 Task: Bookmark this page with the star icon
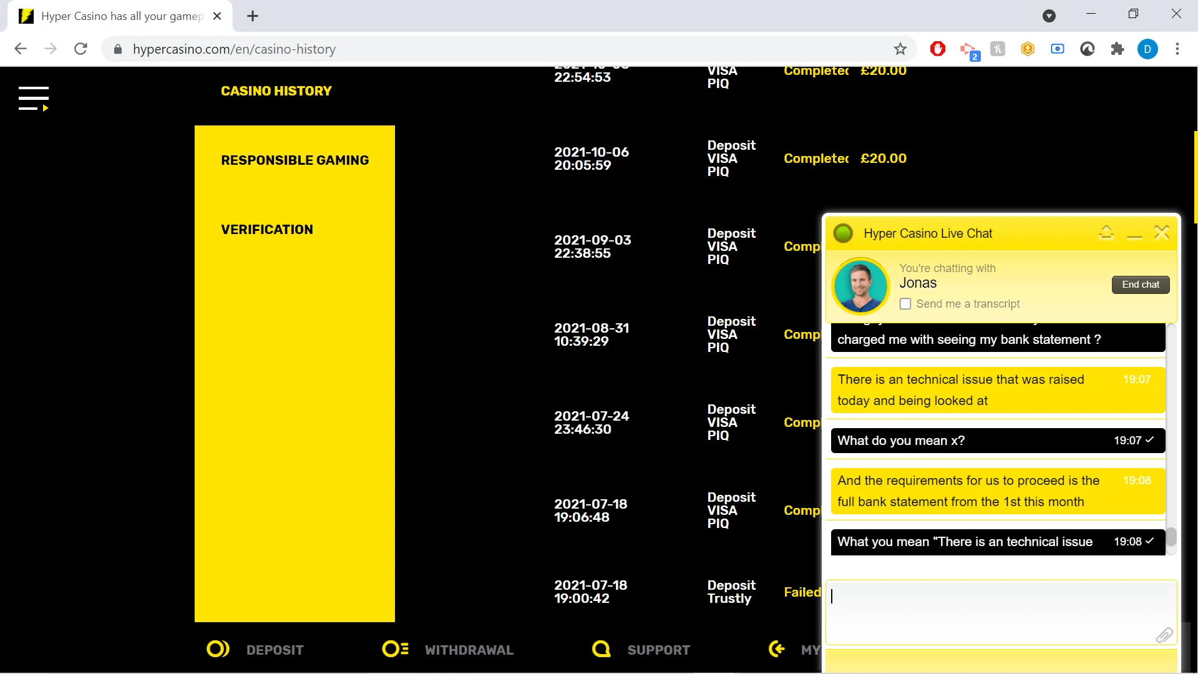coord(900,49)
